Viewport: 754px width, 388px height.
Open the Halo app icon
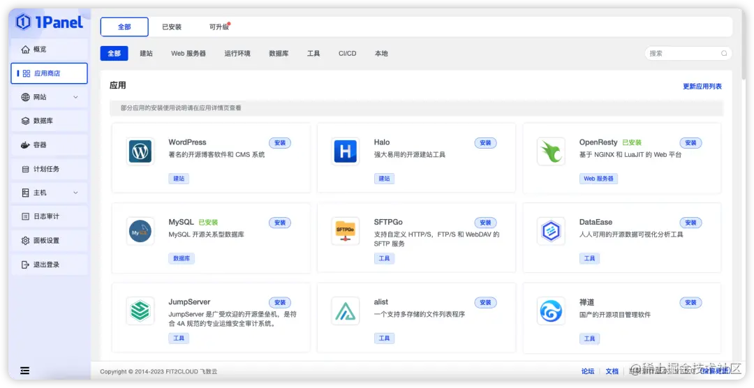pyautogui.click(x=346, y=151)
